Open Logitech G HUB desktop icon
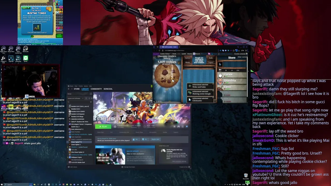This screenshot has height=186, width=331. 4,59
